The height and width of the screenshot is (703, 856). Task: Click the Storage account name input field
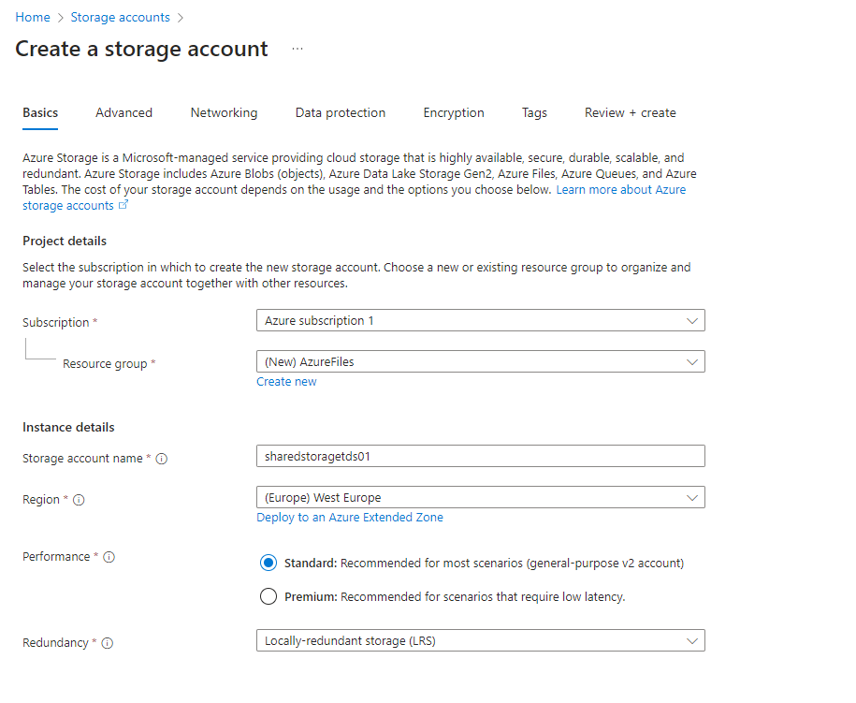pyautogui.click(x=480, y=456)
